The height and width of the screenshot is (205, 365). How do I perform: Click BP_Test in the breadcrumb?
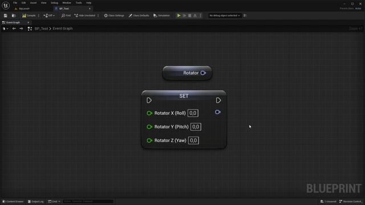point(41,28)
